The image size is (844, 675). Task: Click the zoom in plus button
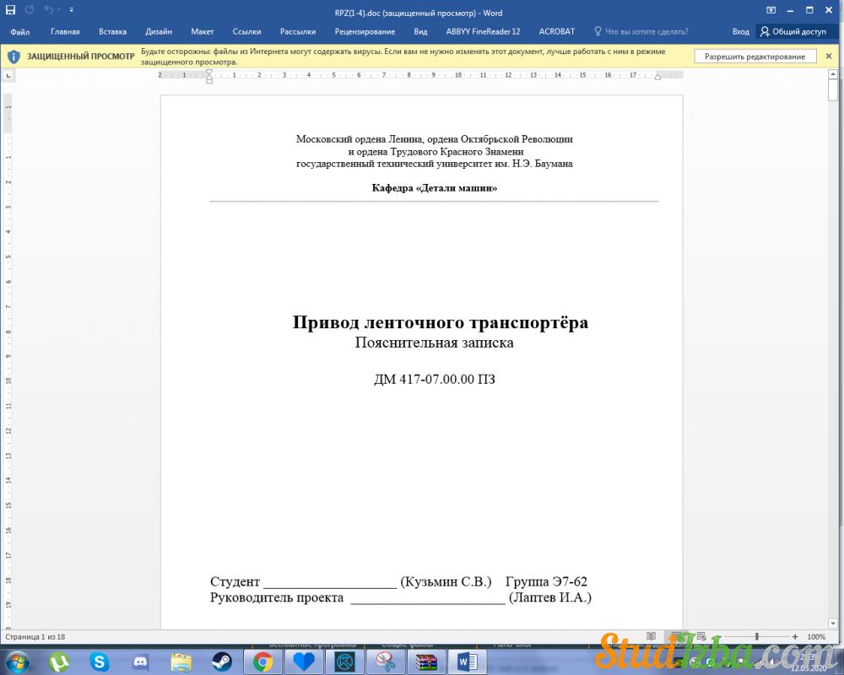pyautogui.click(x=795, y=636)
